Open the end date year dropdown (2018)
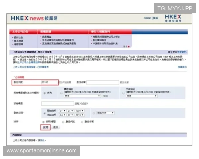Viewport: 199px width, 159px height. 80,115
